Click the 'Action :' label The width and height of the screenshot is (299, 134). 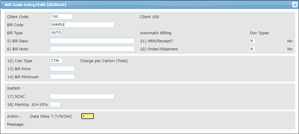click(14, 116)
